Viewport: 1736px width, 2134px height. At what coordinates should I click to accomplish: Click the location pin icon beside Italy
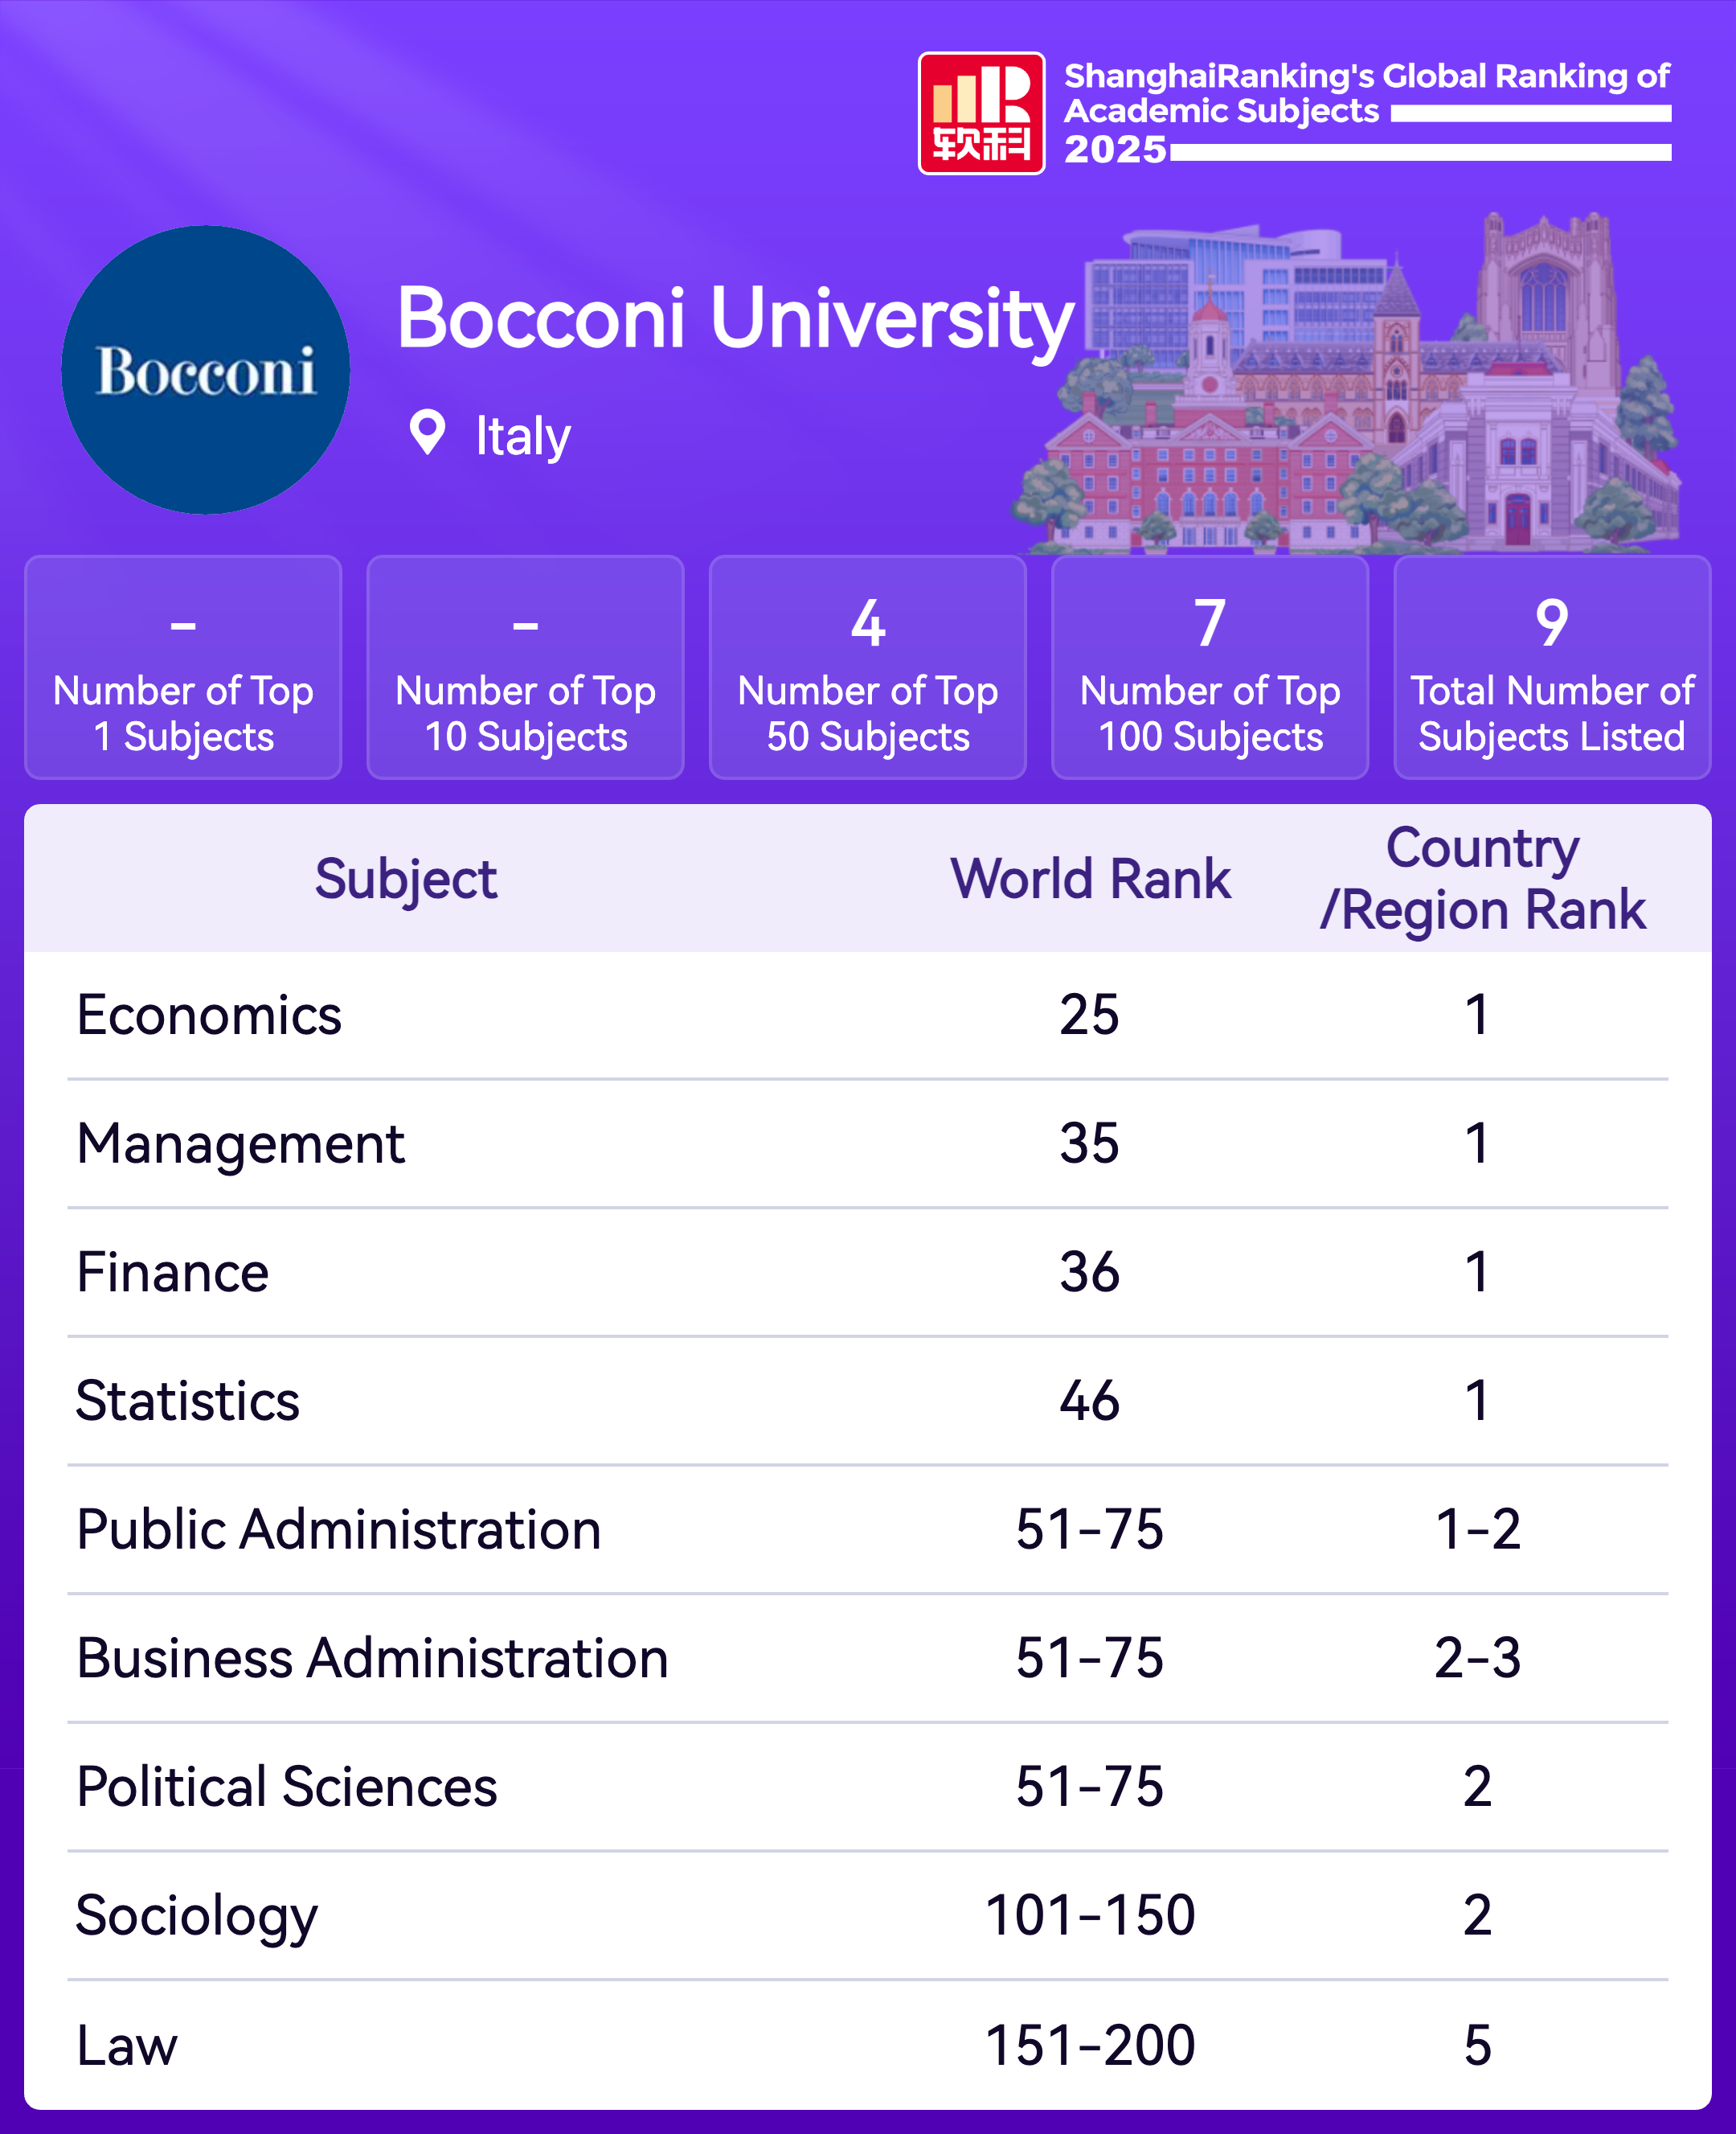point(427,433)
